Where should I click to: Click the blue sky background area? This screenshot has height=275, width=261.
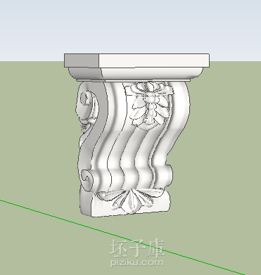click(x=130, y=26)
